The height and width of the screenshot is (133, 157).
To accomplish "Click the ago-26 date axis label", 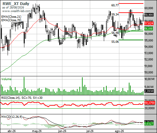I will click(x=119, y=131).
